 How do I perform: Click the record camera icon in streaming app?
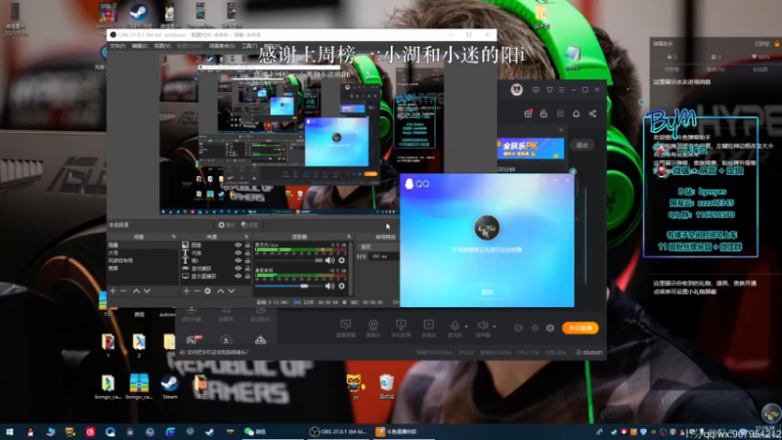[x=519, y=328]
